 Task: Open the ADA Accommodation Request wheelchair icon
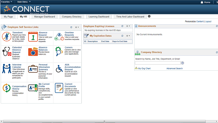pyautogui.click(x=59, y=69)
